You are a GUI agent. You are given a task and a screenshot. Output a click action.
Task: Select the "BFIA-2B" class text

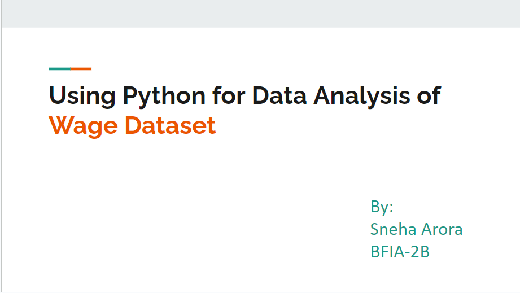pyautogui.click(x=400, y=252)
